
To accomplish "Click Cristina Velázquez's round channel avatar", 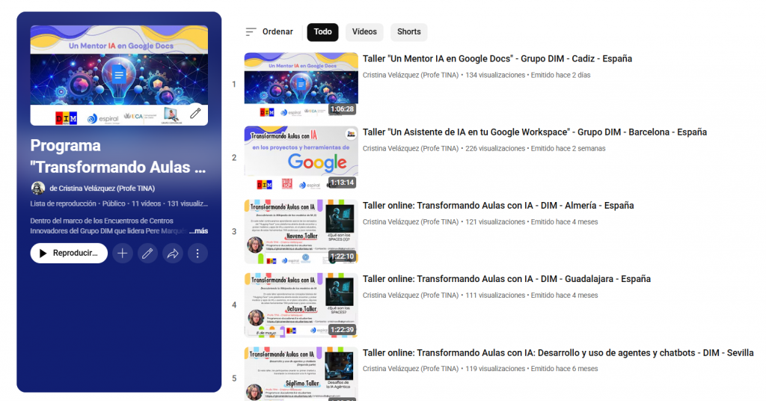I will coord(37,189).
